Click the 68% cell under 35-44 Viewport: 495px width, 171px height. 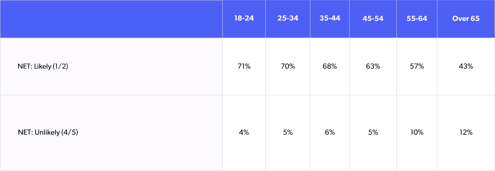coord(330,66)
